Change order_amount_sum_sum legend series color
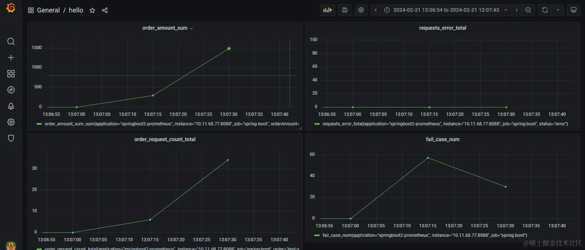The width and height of the screenshot is (585, 250). [39, 124]
